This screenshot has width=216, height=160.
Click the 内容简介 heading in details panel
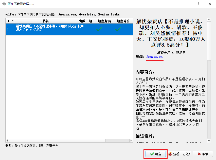coord(145,72)
